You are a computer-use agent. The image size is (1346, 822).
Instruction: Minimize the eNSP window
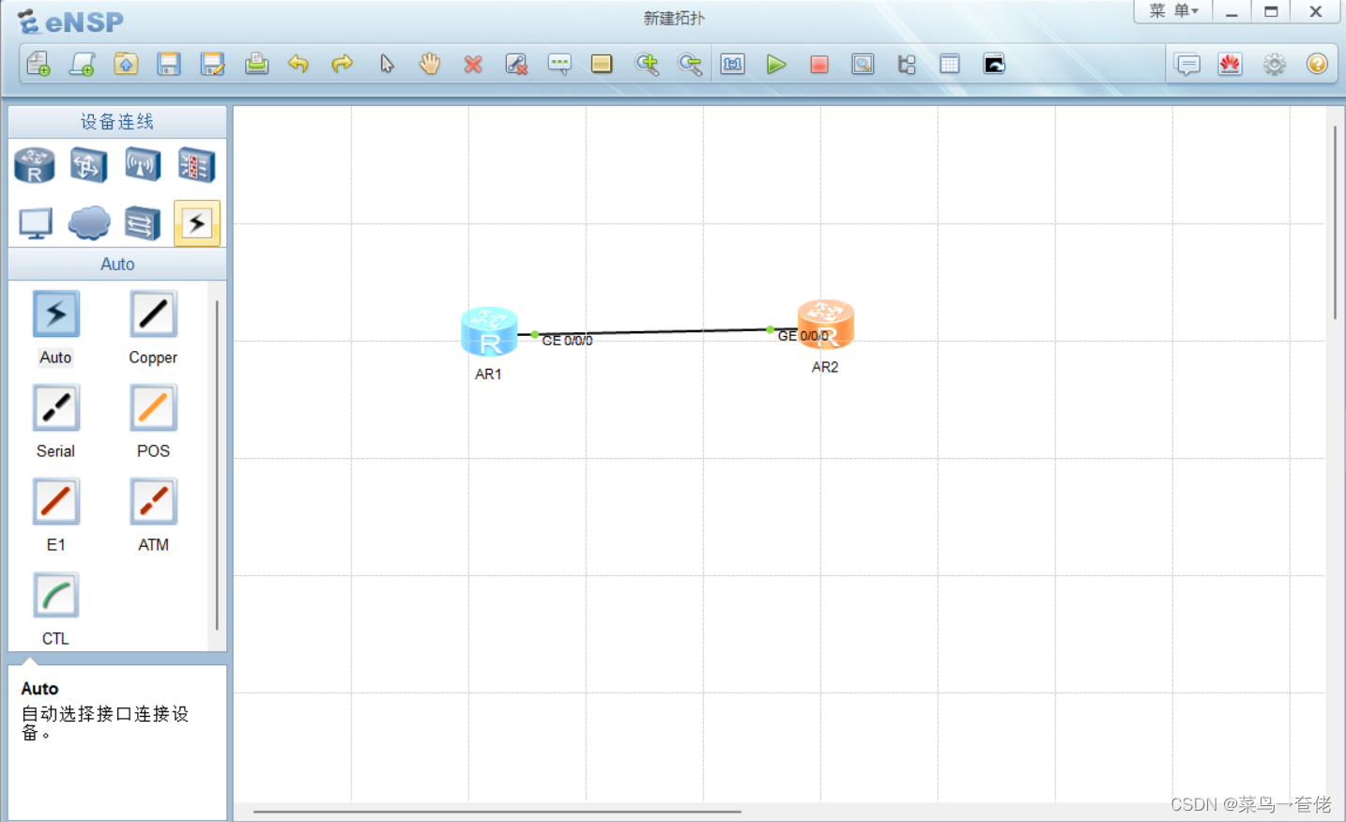[1231, 11]
